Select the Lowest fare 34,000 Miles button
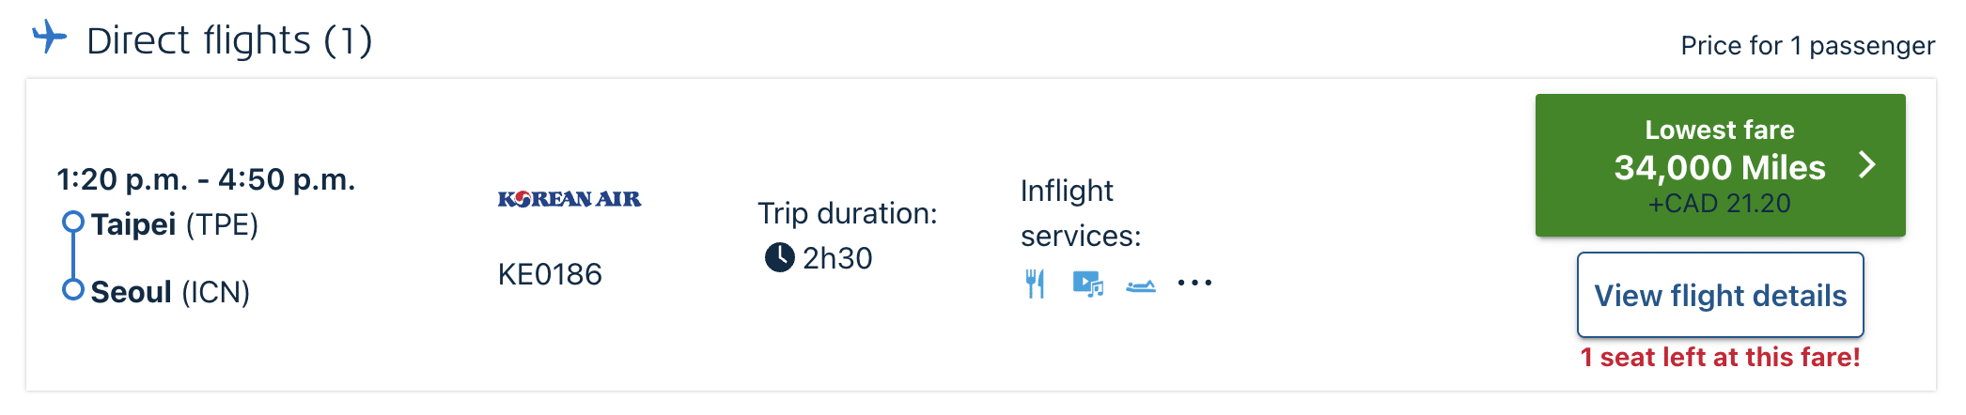The image size is (1966, 415). click(x=1719, y=165)
